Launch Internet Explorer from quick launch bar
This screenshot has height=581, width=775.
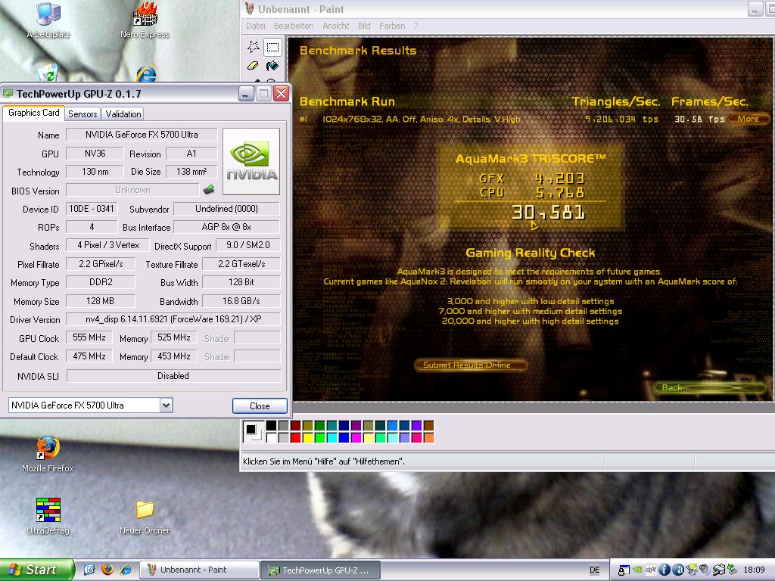click(x=126, y=570)
